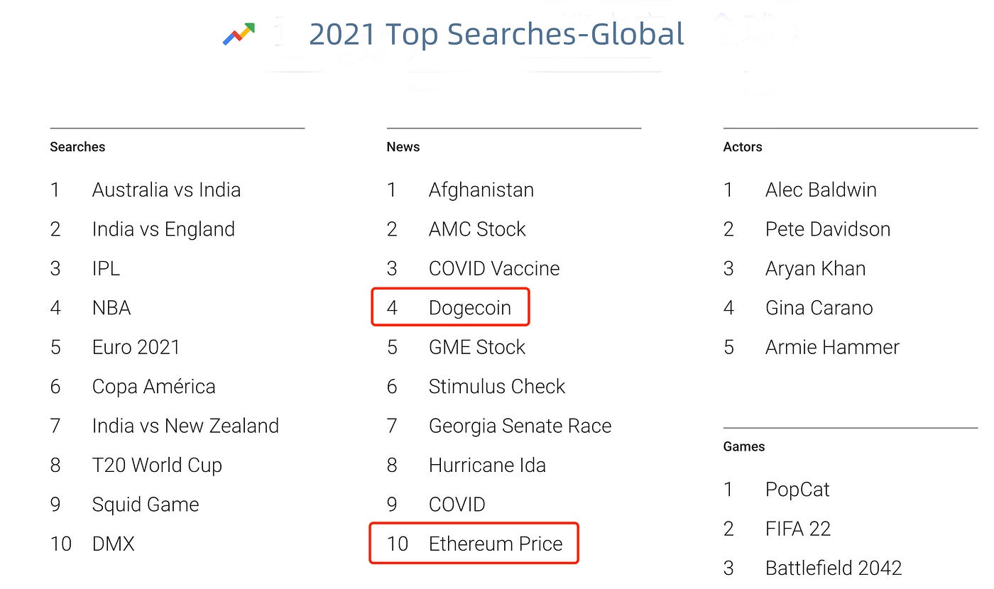This screenshot has width=994, height=589.
Task: Click the Google Trends arrow icon
Action: [239, 33]
